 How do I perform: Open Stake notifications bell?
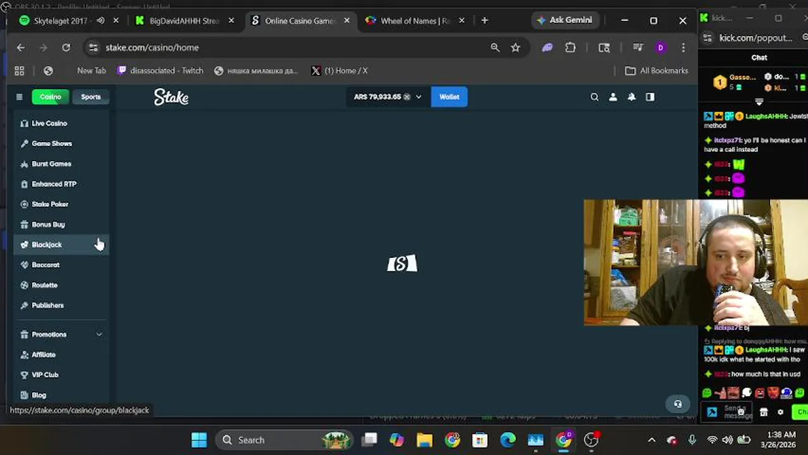point(631,97)
